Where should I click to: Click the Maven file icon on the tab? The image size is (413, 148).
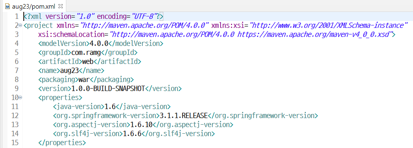click(8, 6)
